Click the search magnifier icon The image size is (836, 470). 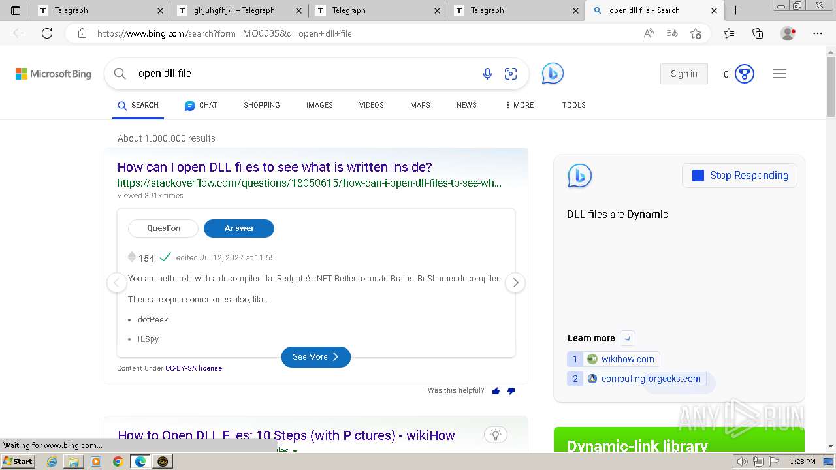click(x=120, y=74)
